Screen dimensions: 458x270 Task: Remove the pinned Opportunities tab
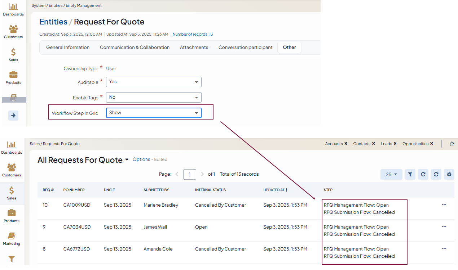(x=431, y=144)
